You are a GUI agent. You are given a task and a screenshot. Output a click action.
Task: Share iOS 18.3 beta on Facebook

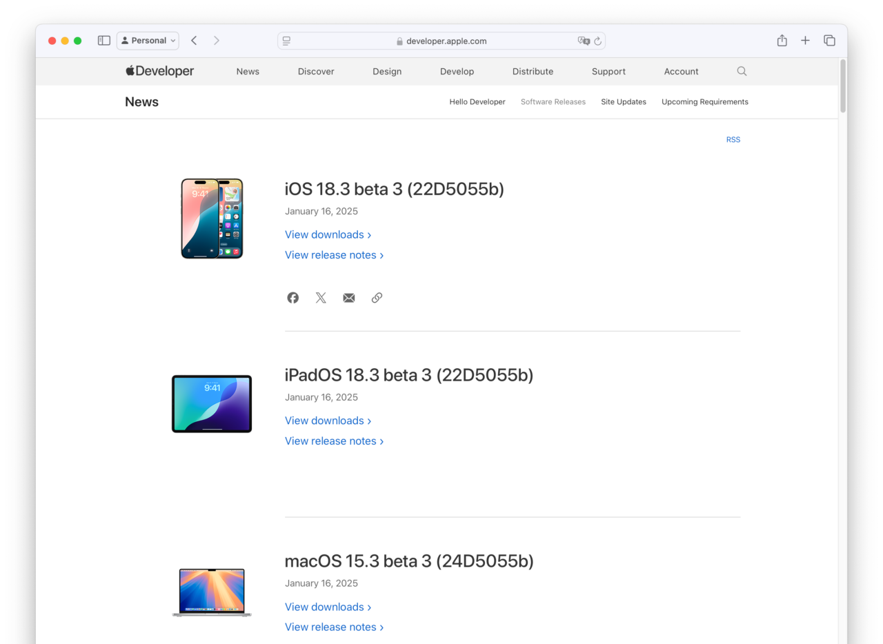(x=293, y=298)
